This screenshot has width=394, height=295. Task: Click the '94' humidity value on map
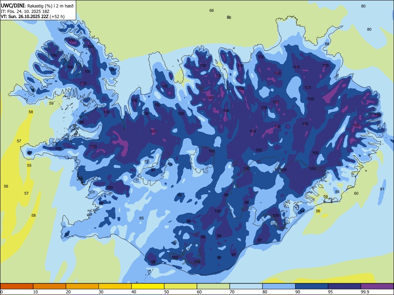[x=302, y=211]
